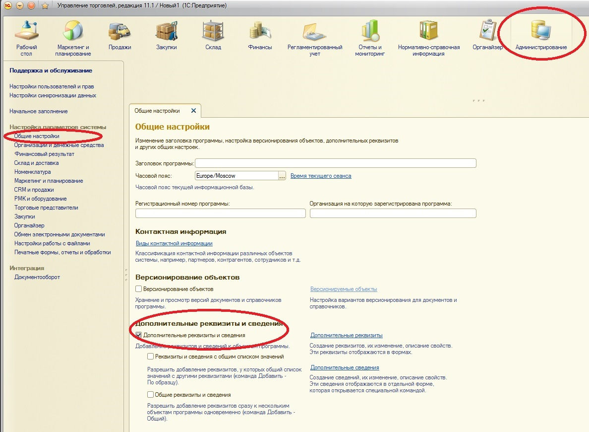Select Начальное заполнение in the sidebar
Image resolution: width=589 pixels, height=432 pixels.
coord(38,111)
